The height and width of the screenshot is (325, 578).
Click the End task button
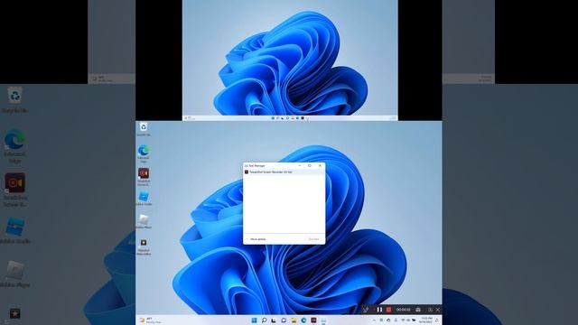click(313, 239)
